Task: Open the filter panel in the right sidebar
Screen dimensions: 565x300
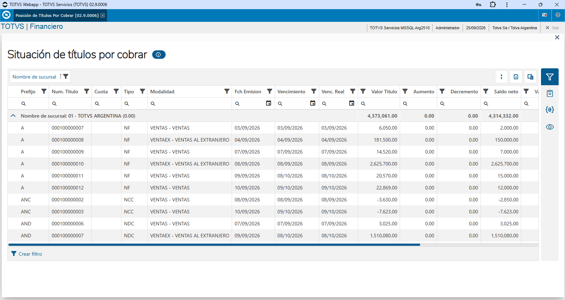Action: pyautogui.click(x=550, y=77)
